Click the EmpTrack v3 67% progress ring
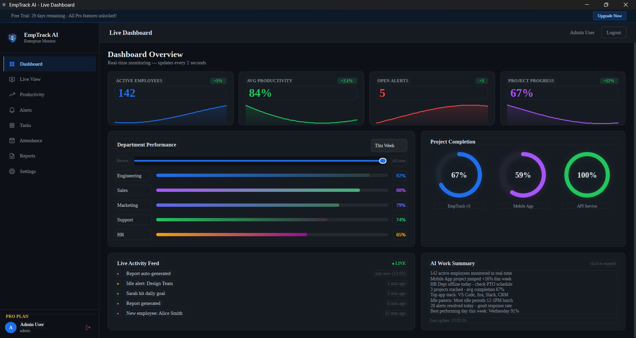636x338 pixels. tap(459, 175)
